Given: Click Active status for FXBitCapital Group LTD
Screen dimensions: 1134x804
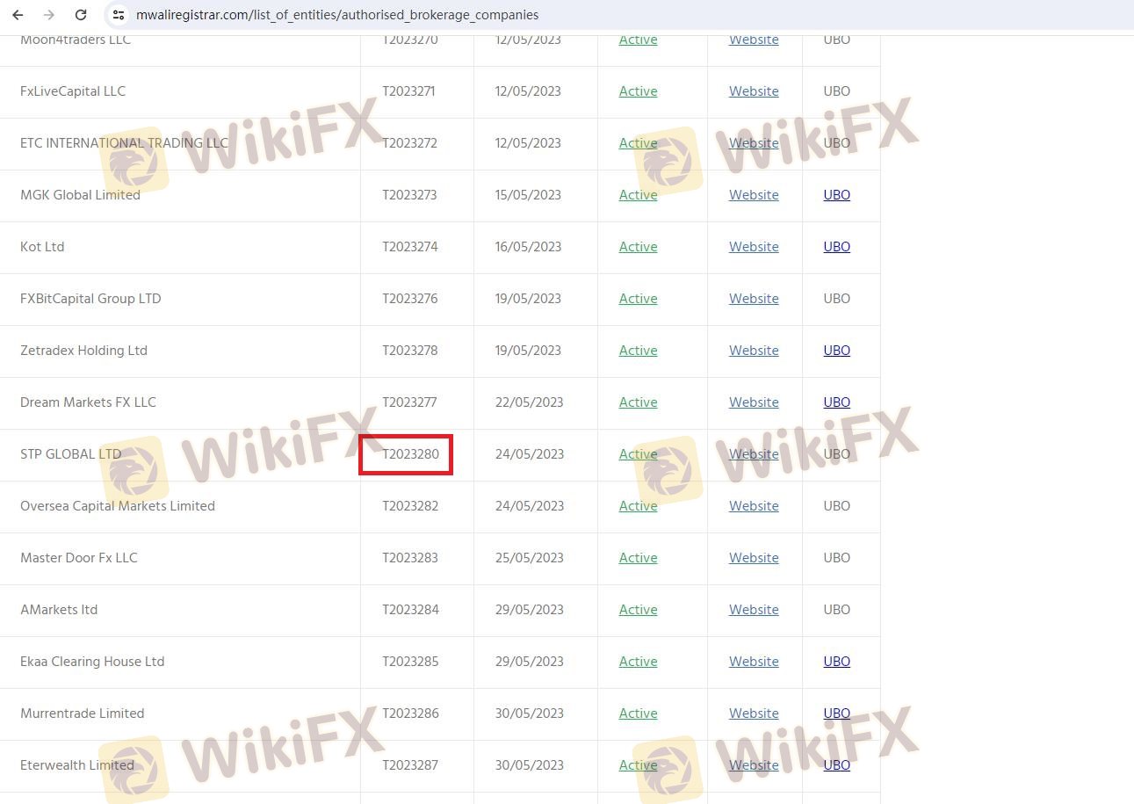Looking at the screenshot, I should pyautogui.click(x=638, y=299).
